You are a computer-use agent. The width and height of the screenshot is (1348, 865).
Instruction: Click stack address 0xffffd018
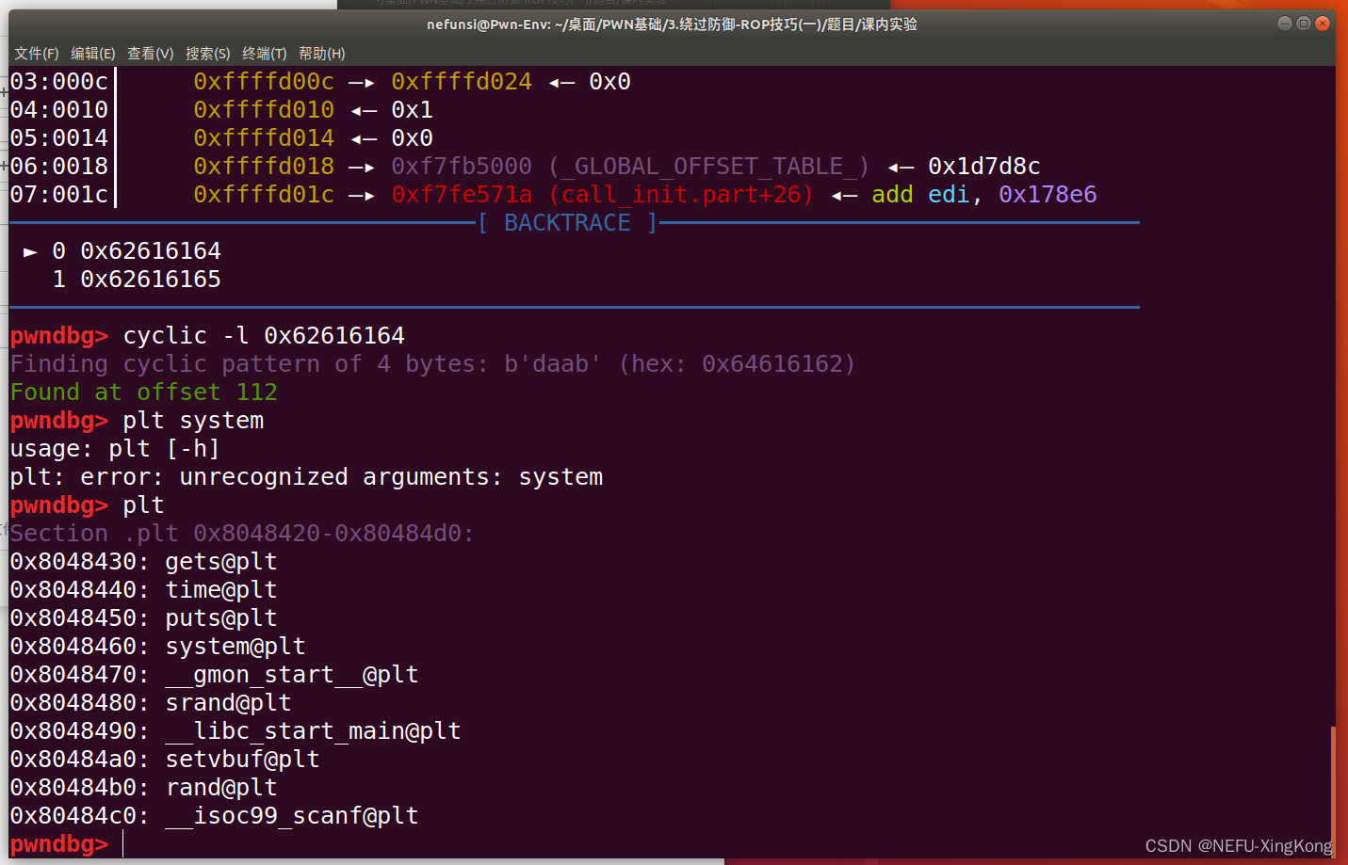[x=264, y=167]
